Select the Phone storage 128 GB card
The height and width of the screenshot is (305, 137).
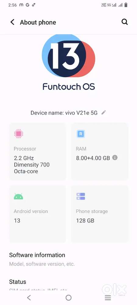coord(100,214)
